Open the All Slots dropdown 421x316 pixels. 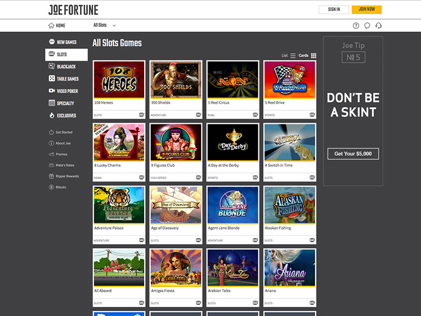103,24
